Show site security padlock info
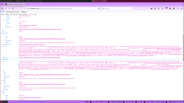The width and height of the screenshot is (184, 103). 28,8
